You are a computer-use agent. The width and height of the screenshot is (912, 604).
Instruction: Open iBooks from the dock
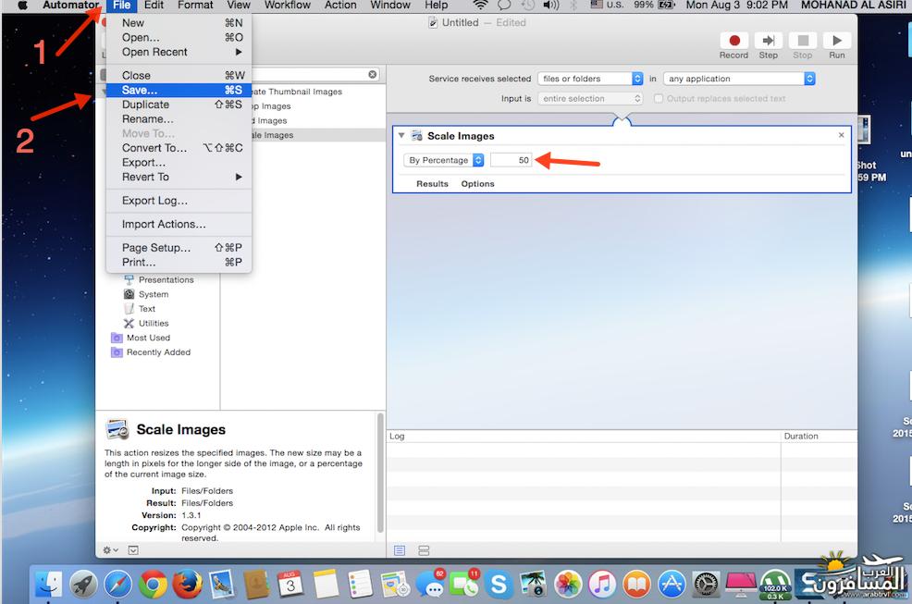(x=637, y=584)
